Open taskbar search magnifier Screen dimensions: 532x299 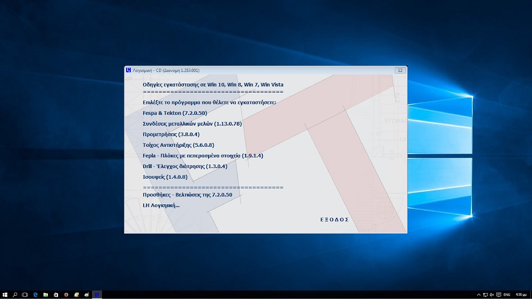(15, 295)
